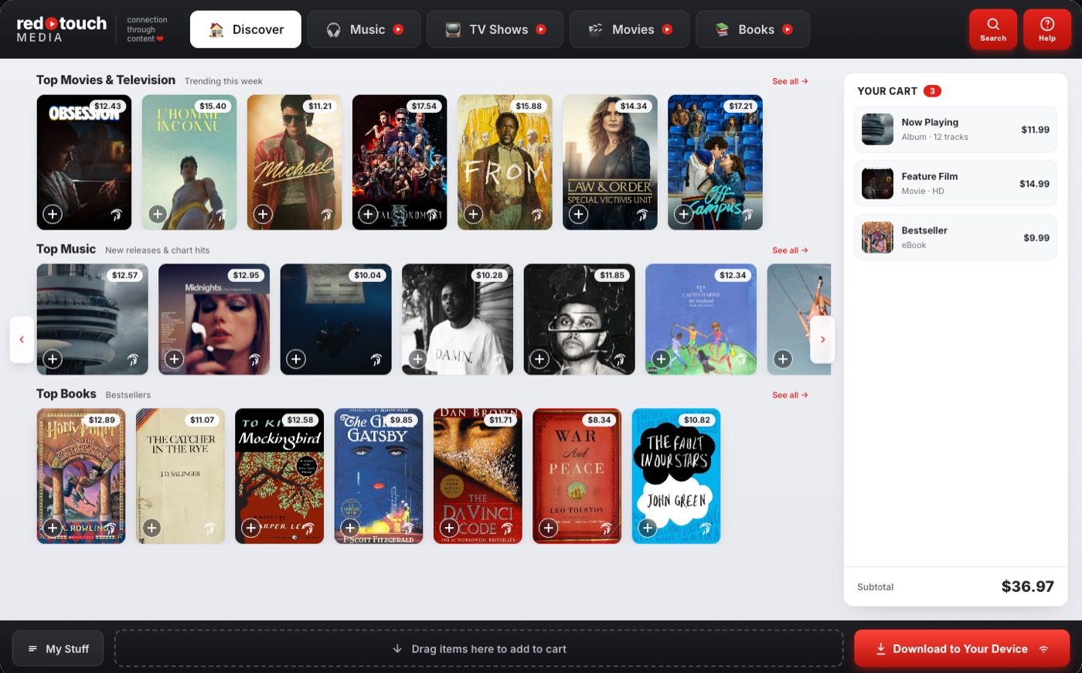Switch to the Discover tab
Screen dimensions: 1082x673
click(x=246, y=29)
